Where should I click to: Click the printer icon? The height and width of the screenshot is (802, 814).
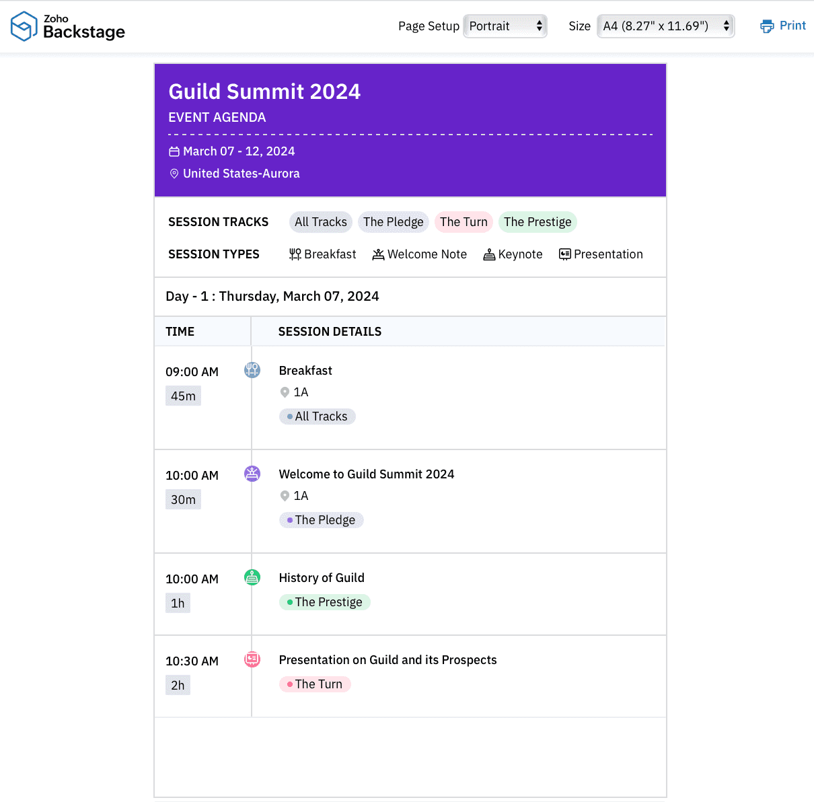coord(767,26)
